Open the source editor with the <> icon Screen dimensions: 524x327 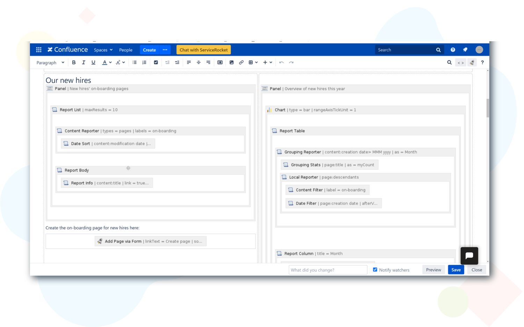(x=460, y=62)
